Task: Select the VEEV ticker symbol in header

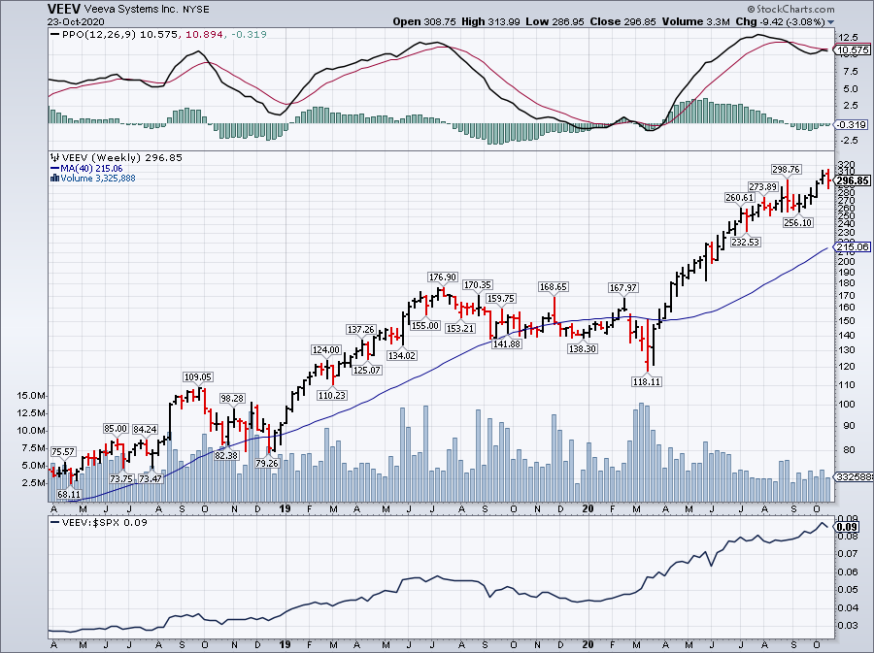Action: tap(64, 9)
